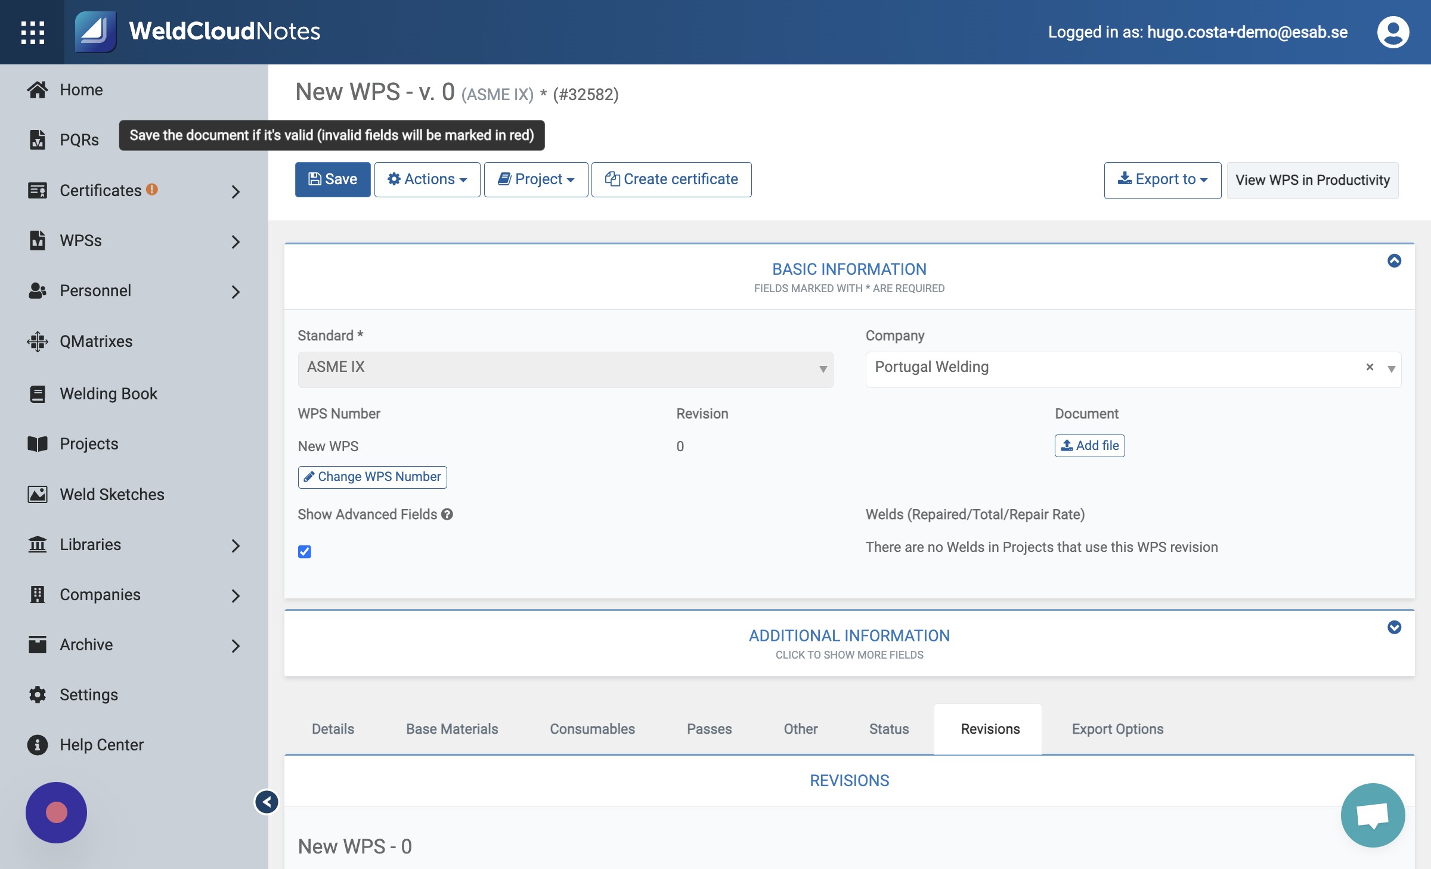1431x869 pixels.
Task: Open the Company dropdown arrow
Action: click(1391, 369)
